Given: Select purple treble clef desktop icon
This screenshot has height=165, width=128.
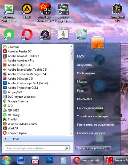Looking at the screenshot, I should pos(45,34).
